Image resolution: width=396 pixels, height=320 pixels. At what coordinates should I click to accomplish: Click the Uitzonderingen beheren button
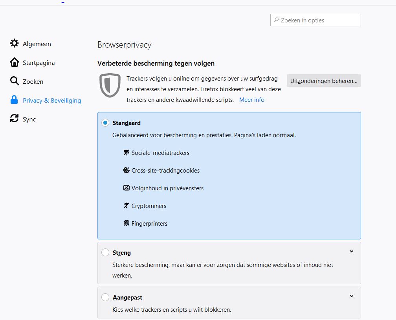point(324,81)
